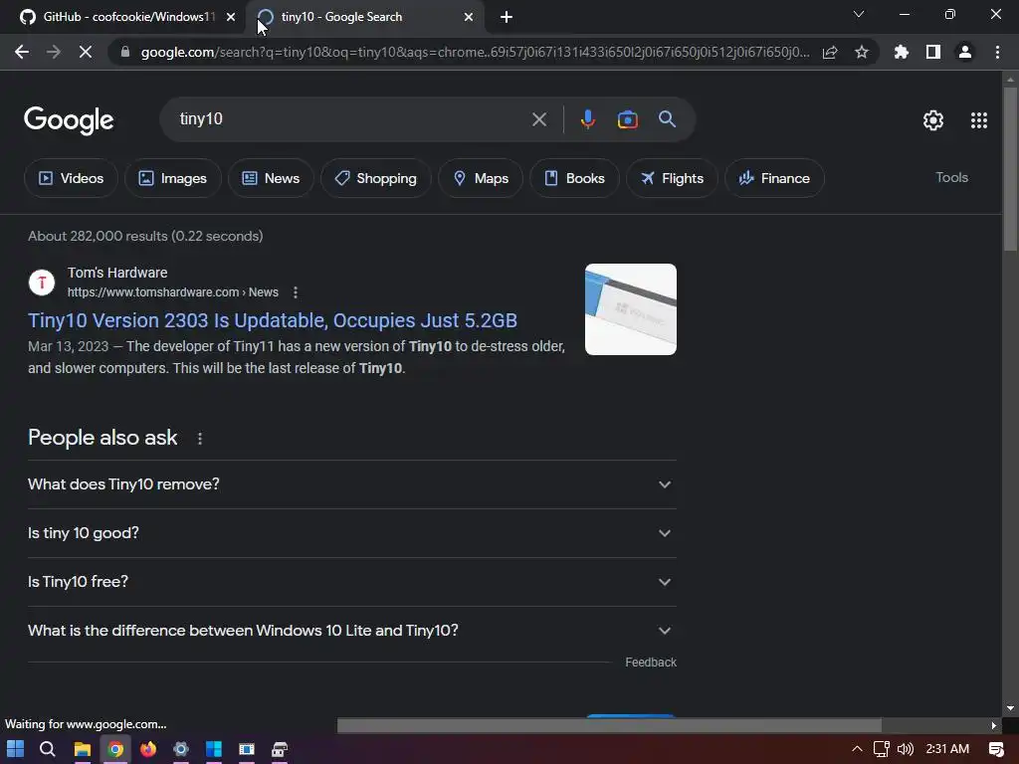This screenshot has height=764, width=1019.
Task: Bookmark this page with the star icon
Action: point(862,52)
